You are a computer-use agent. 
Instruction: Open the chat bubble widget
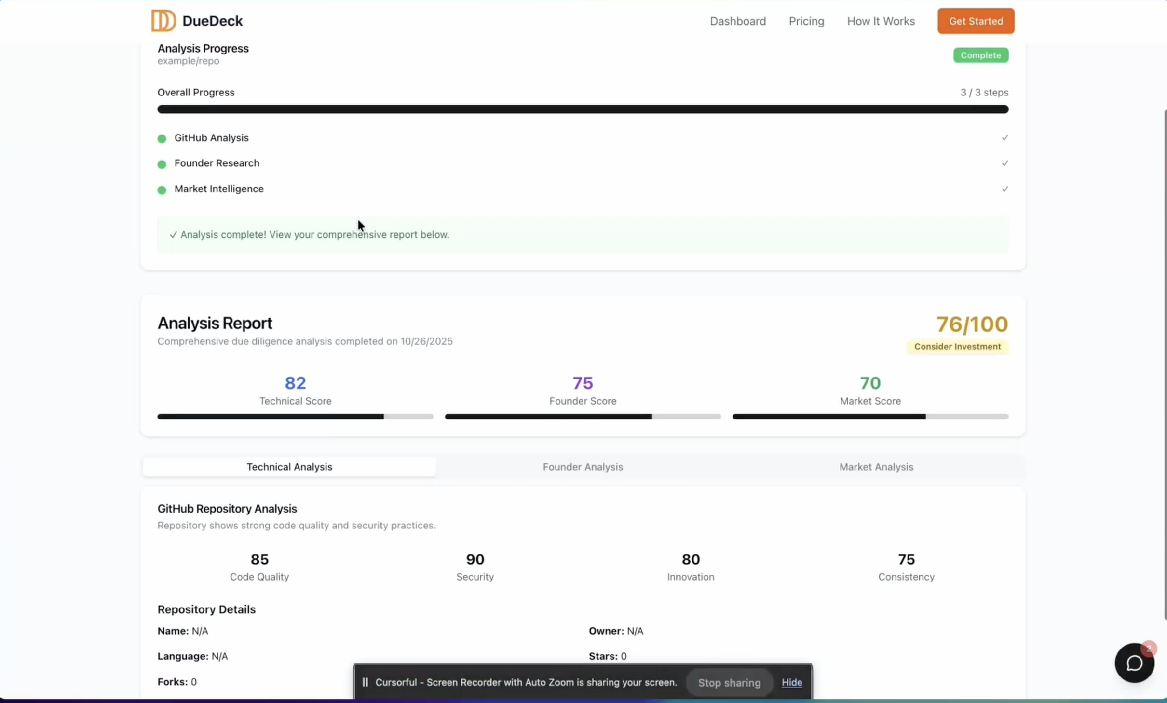click(1134, 662)
